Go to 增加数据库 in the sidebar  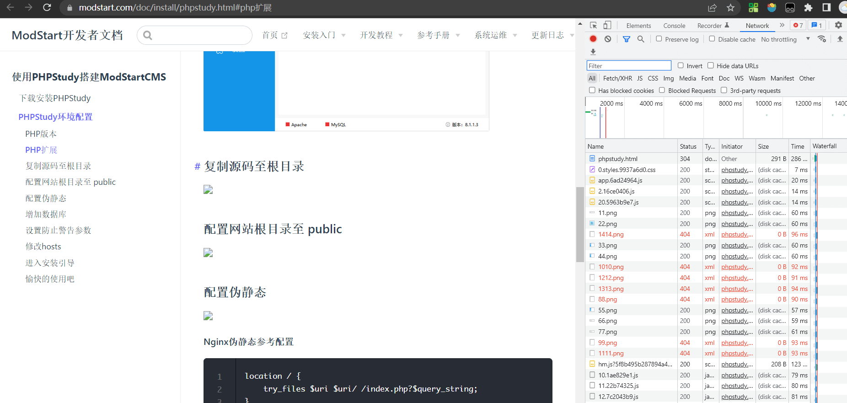tap(46, 214)
